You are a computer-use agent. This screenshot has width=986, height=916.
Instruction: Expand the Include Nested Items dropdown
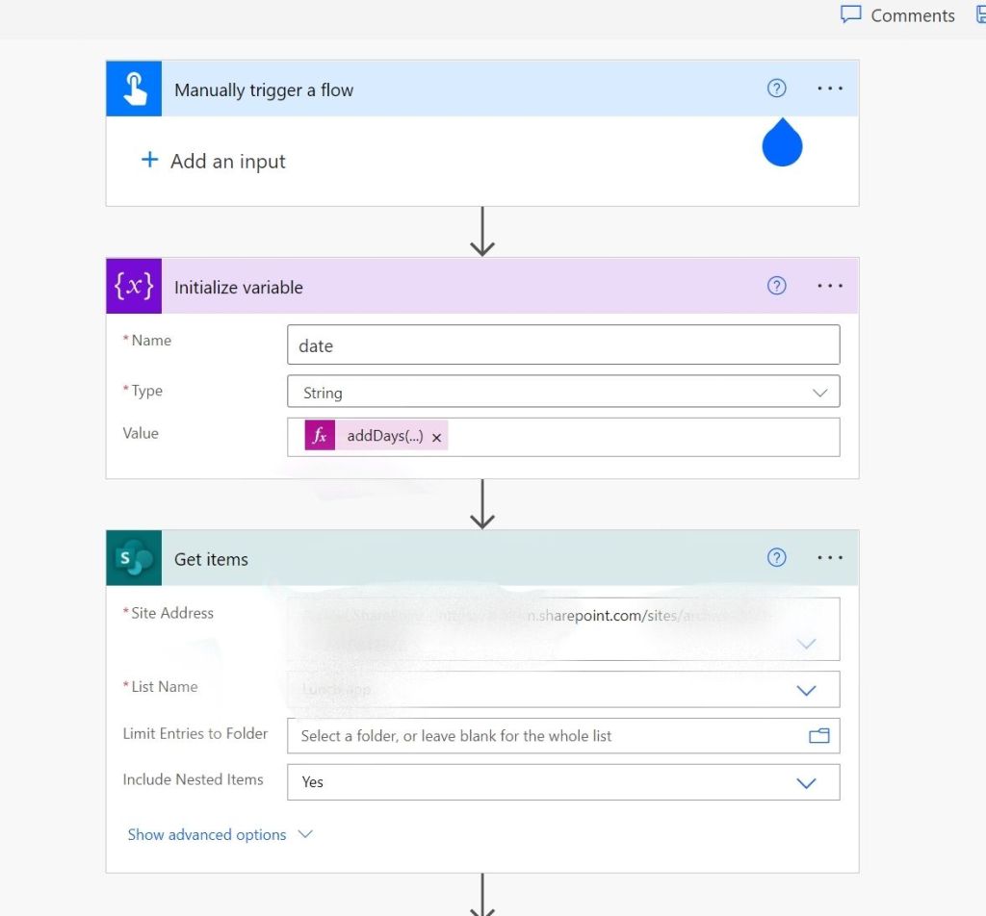(806, 782)
